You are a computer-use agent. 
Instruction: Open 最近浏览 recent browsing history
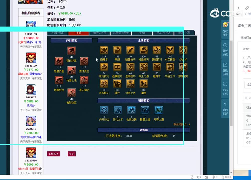pyautogui.click(x=225, y=49)
